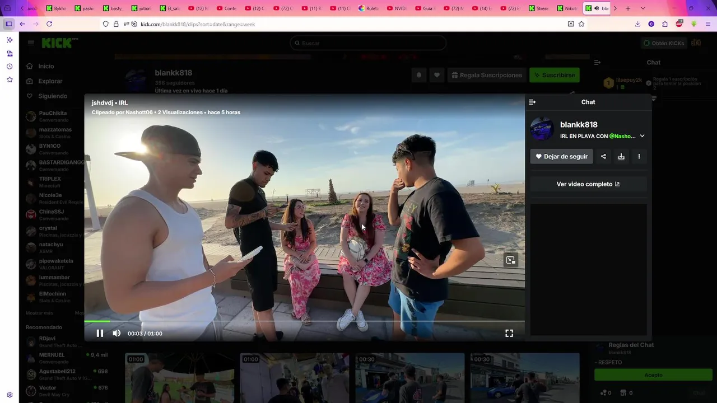Open BASTARDIGANGG channel in sidebar
The height and width of the screenshot is (403, 717).
click(x=56, y=166)
